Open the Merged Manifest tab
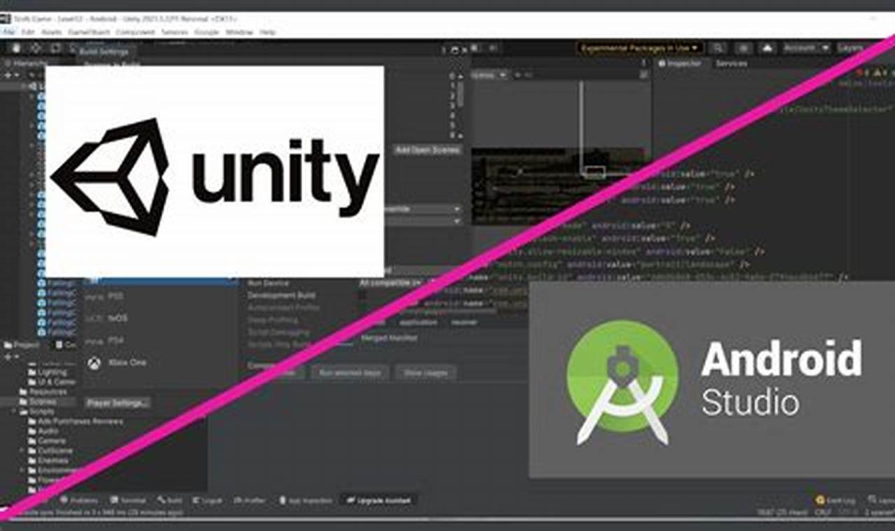The image size is (895, 531). [x=389, y=338]
